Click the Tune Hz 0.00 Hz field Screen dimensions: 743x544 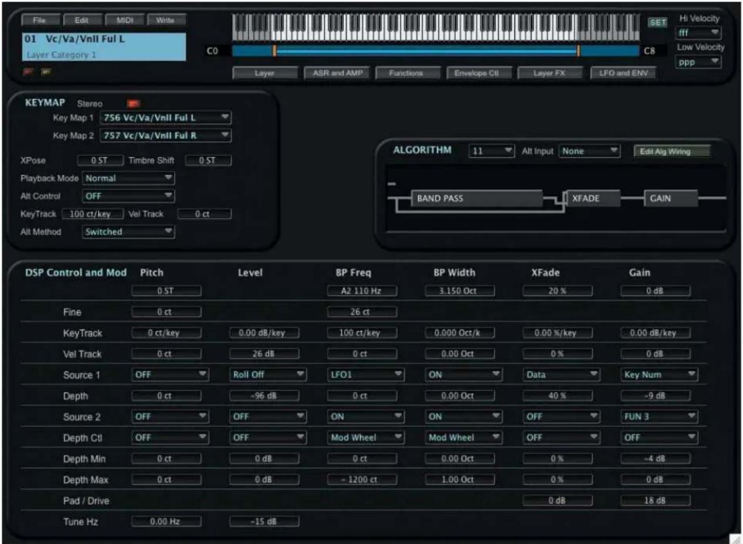click(x=166, y=521)
